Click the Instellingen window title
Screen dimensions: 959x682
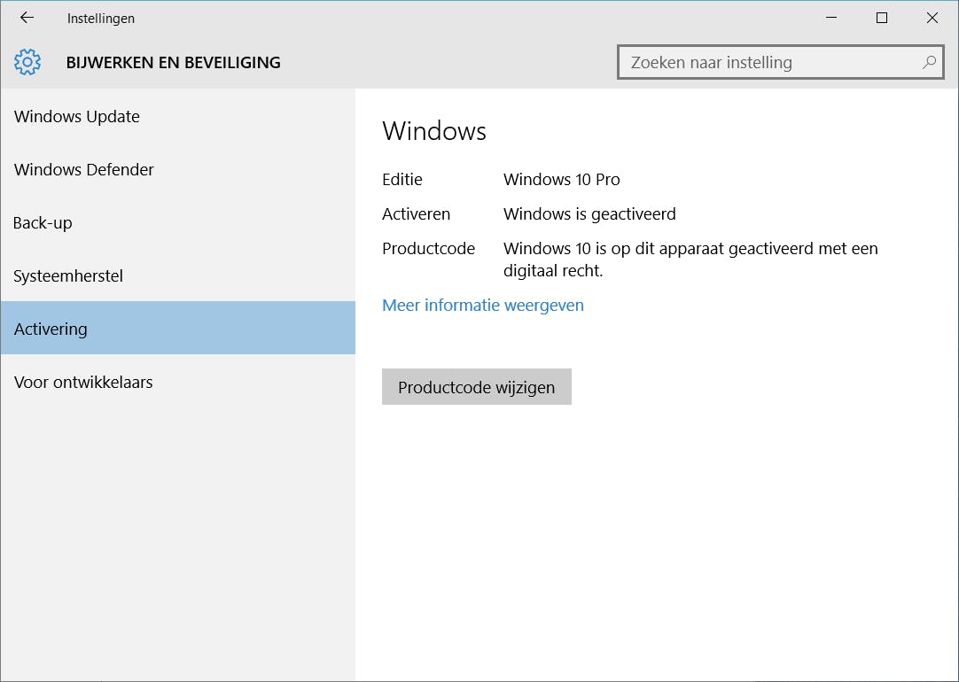(101, 19)
